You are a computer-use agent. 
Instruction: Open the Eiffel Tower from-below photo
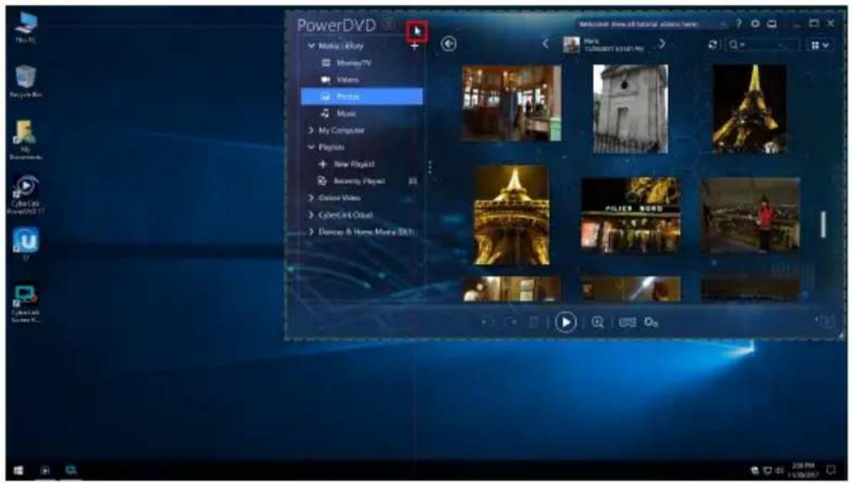click(511, 215)
